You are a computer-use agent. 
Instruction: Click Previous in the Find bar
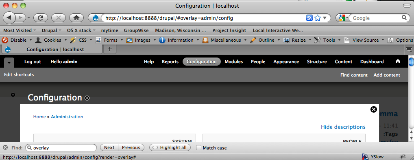[131, 147]
